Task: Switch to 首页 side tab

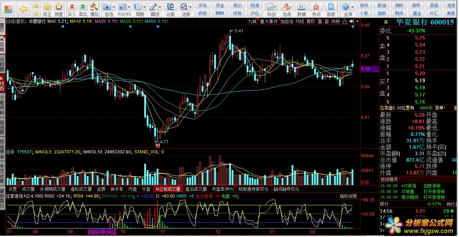Action: coord(2,27)
